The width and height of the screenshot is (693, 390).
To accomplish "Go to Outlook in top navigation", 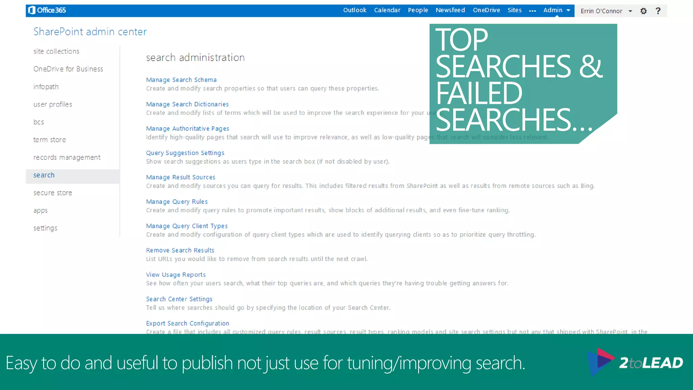I will pyautogui.click(x=354, y=10).
